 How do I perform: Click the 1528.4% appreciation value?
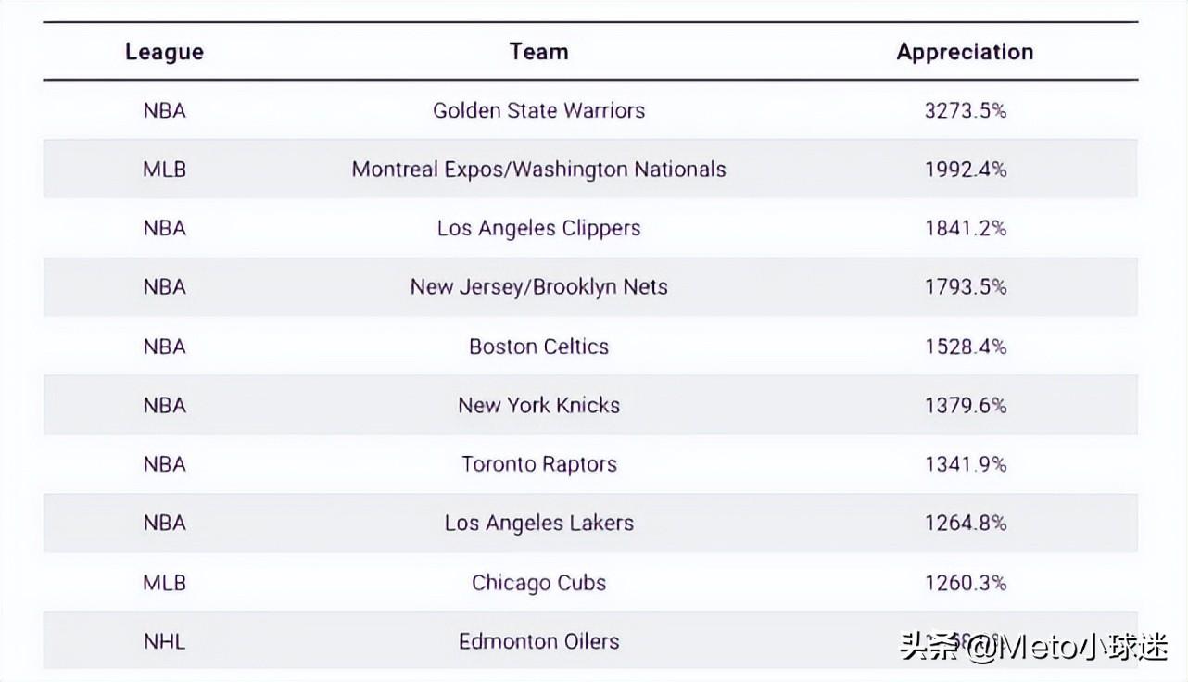(965, 347)
